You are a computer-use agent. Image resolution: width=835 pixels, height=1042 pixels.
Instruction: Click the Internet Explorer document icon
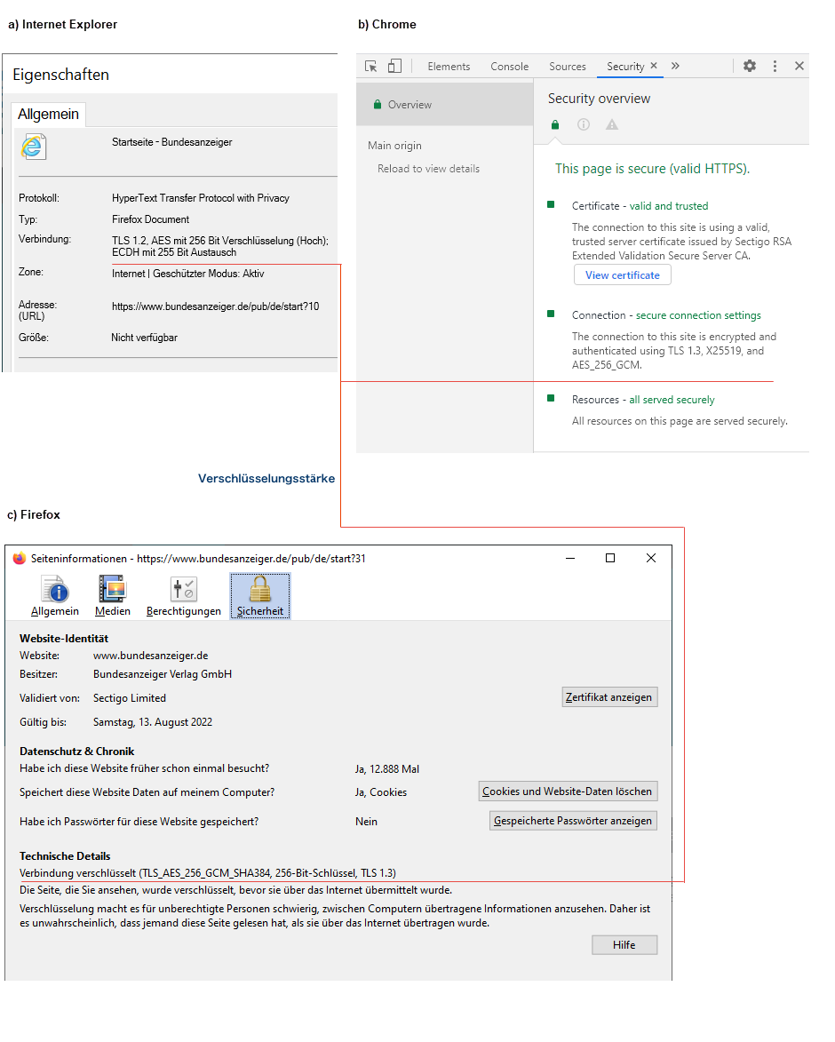[x=33, y=147]
